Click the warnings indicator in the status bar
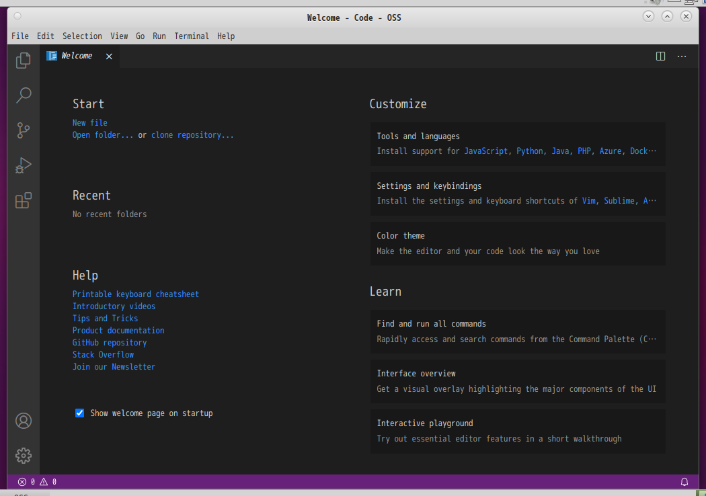 pos(48,482)
